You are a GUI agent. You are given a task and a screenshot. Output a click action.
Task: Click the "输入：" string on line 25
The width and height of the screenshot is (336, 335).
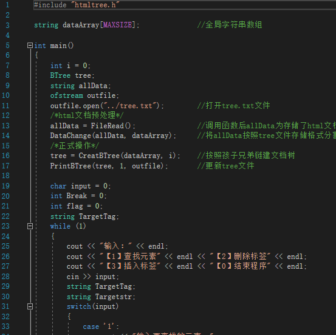click(x=115, y=246)
